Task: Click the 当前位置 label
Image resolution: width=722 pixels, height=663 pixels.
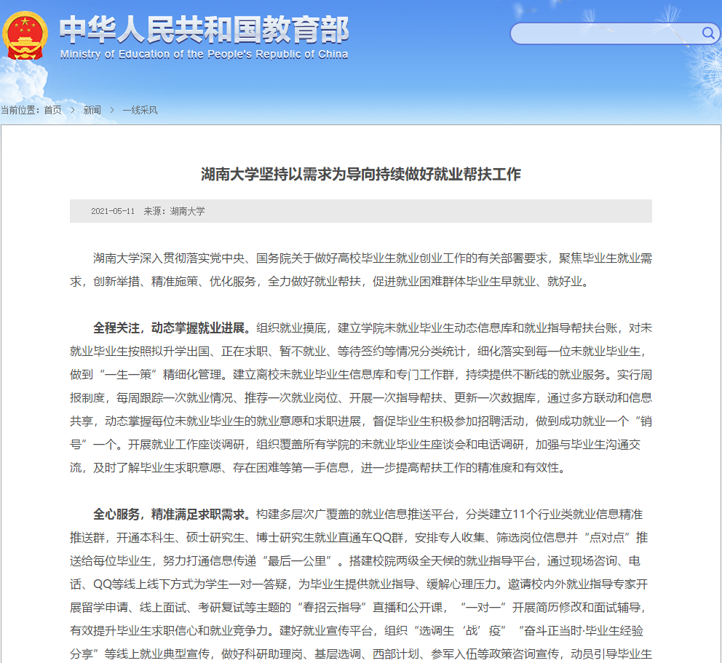Action: pos(20,110)
